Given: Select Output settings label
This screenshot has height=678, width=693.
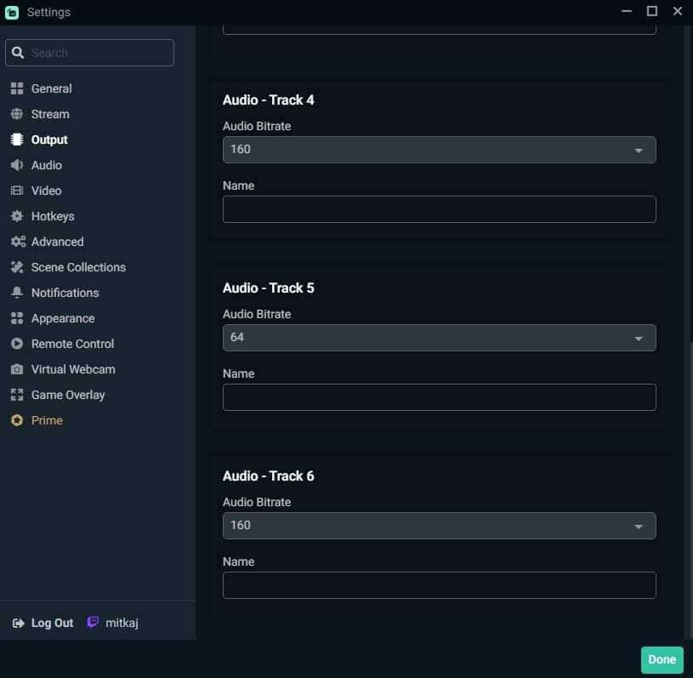Looking at the screenshot, I should click(49, 140).
